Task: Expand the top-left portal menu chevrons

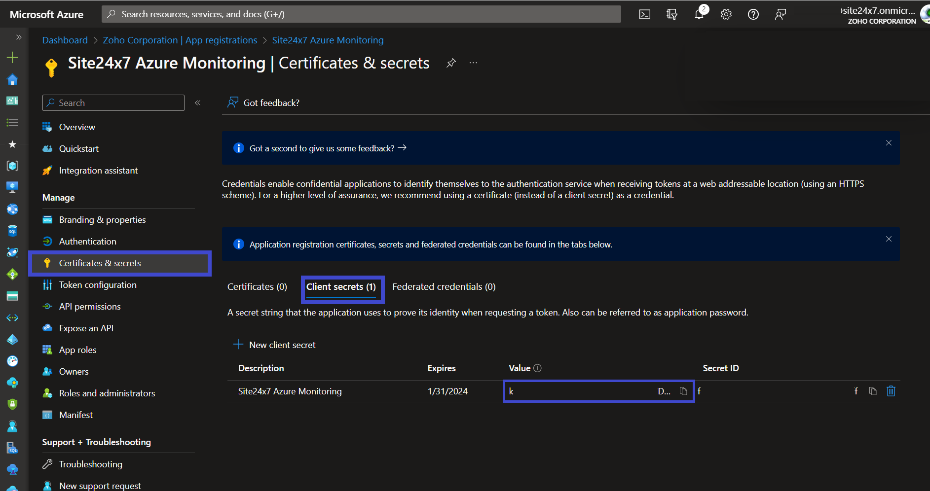Action: 19,37
